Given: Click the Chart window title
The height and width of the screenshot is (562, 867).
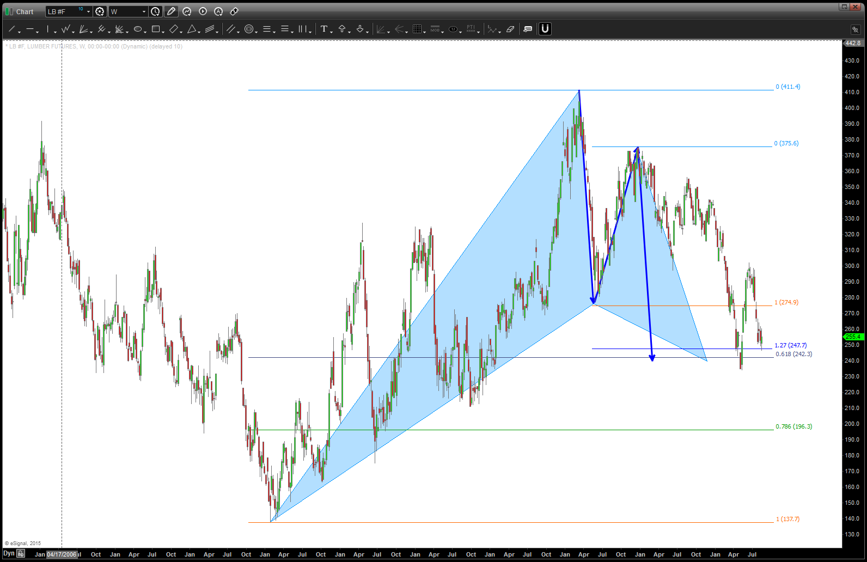Looking at the screenshot, I should pos(25,11).
